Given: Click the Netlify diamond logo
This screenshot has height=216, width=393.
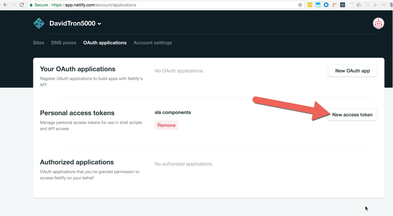Looking at the screenshot, I should pos(39,23).
